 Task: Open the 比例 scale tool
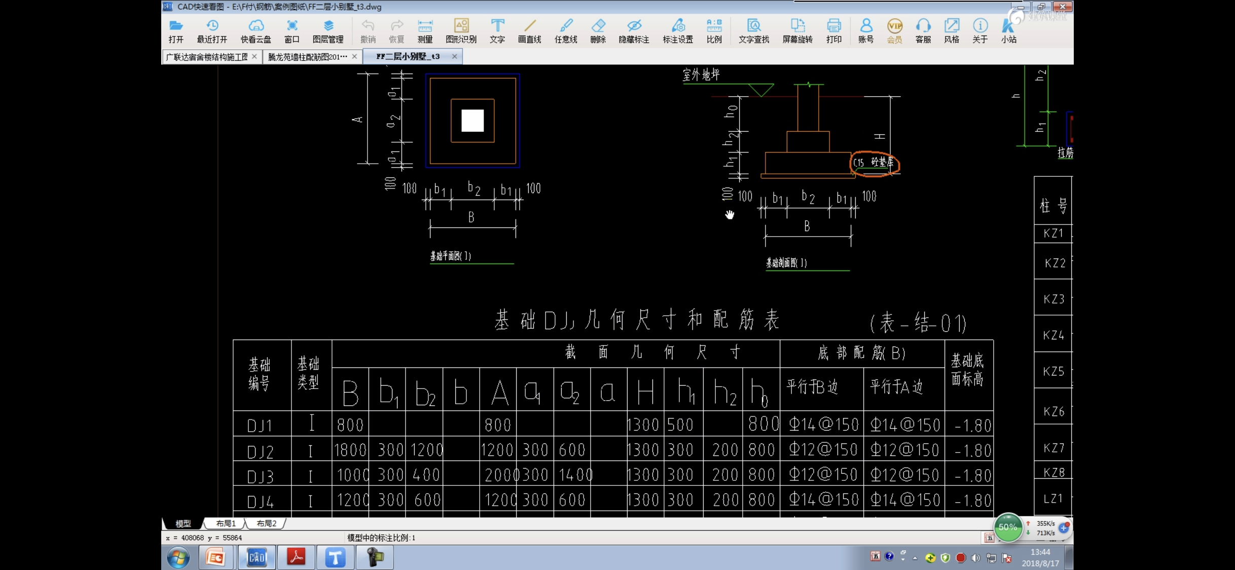[714, 31]
